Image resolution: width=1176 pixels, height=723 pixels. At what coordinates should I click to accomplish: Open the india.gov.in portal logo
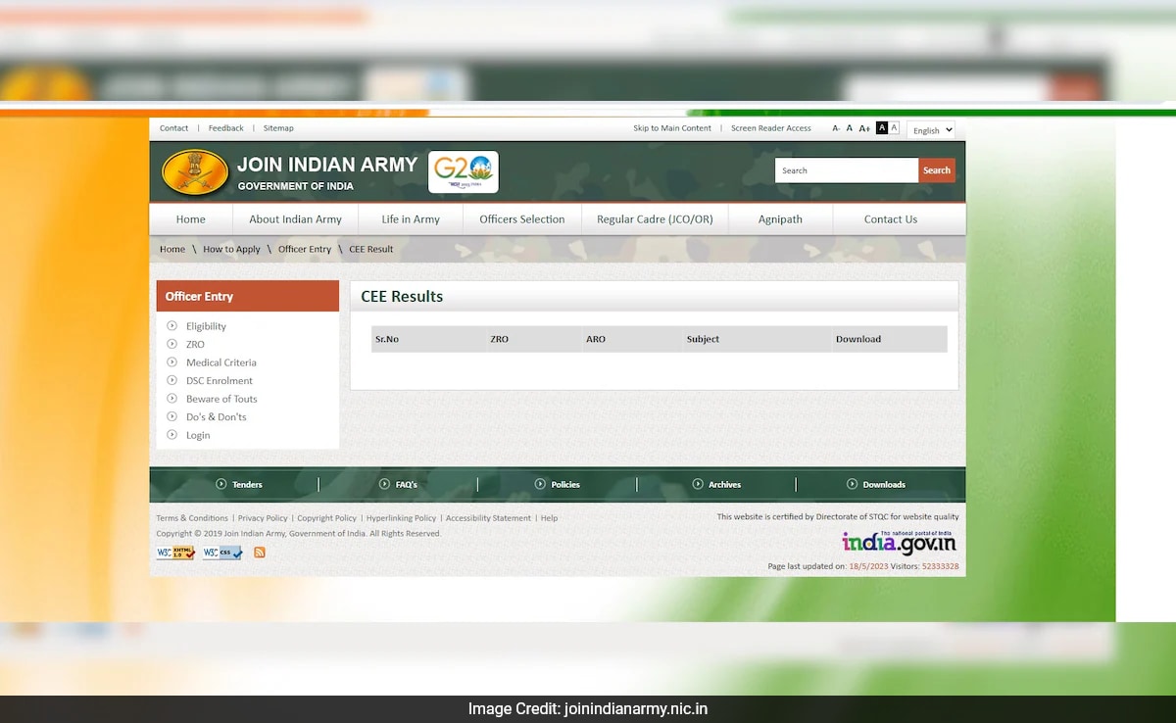point(899,543)
